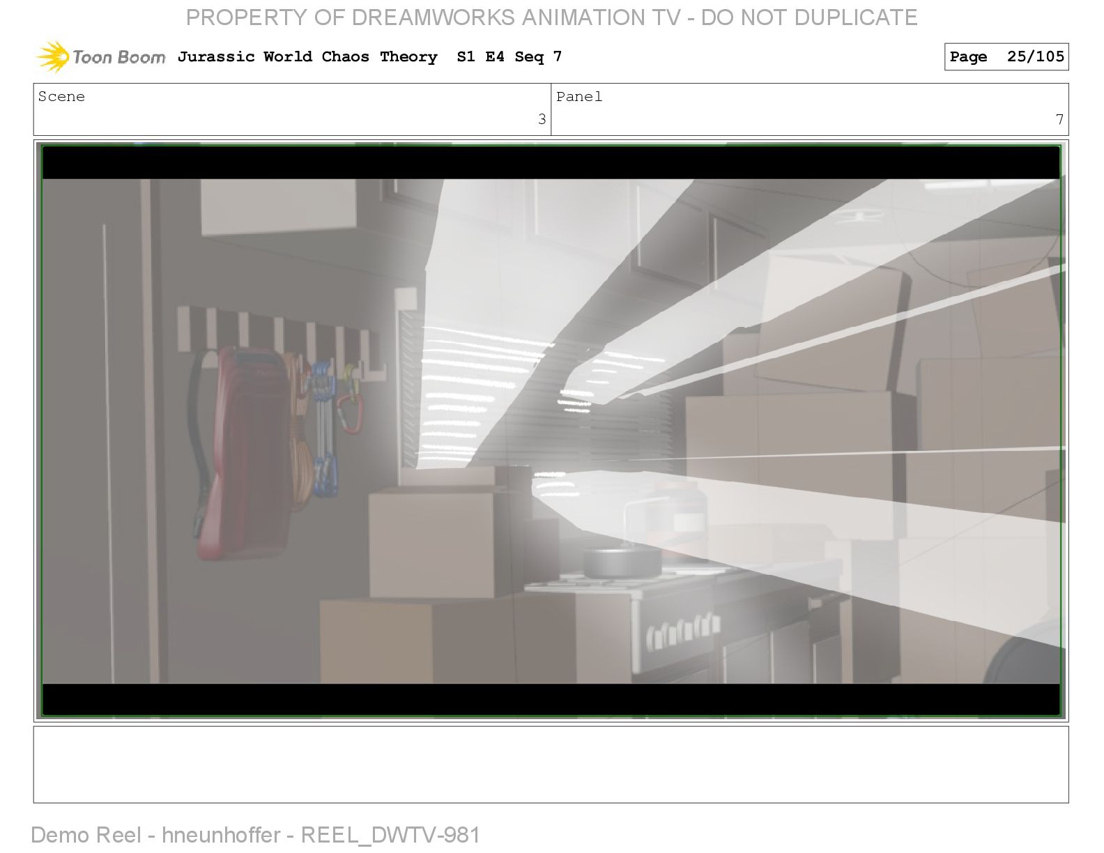Click the 'Page 25/105' indicator box
This screenshot has width=1104, height=853.
[x=1006, y=57]
